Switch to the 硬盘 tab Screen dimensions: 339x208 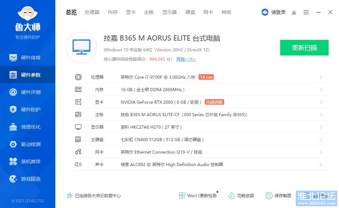(x=190, y=12)
